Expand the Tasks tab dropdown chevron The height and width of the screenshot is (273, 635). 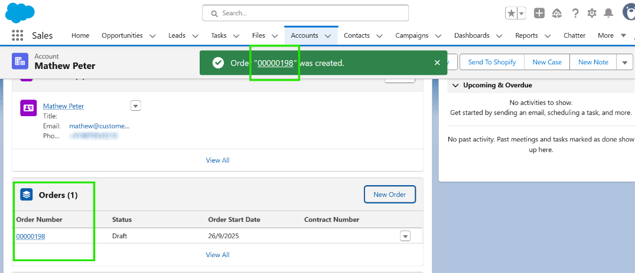click(236, 35)
